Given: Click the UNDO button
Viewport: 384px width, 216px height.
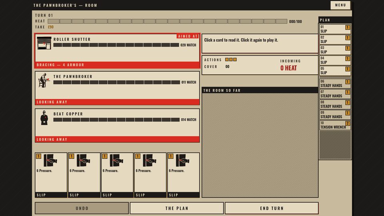Looking at the screenshot, I should (82, 208).
